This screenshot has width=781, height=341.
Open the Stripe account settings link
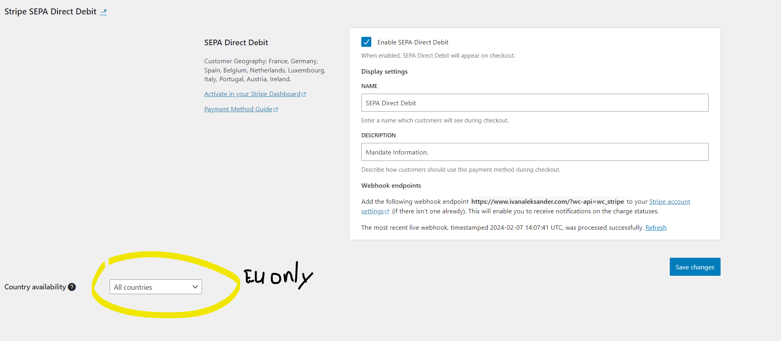click(x=669, y=202)
